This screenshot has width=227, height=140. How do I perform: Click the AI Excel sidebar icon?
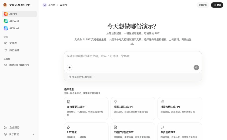[x=6, y=21]
